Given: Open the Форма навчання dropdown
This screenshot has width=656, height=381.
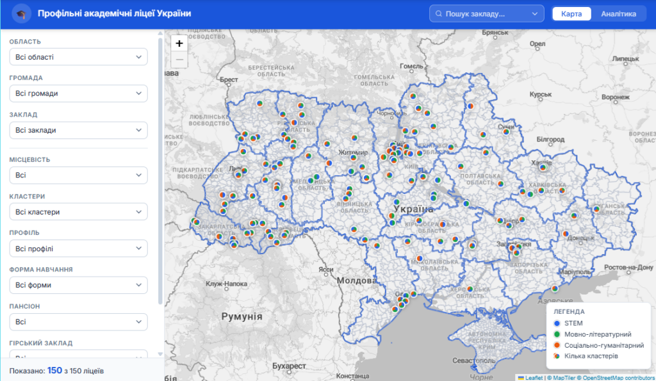Looking at the screenshot, I should pyautogui.click(x=78, y=285).
